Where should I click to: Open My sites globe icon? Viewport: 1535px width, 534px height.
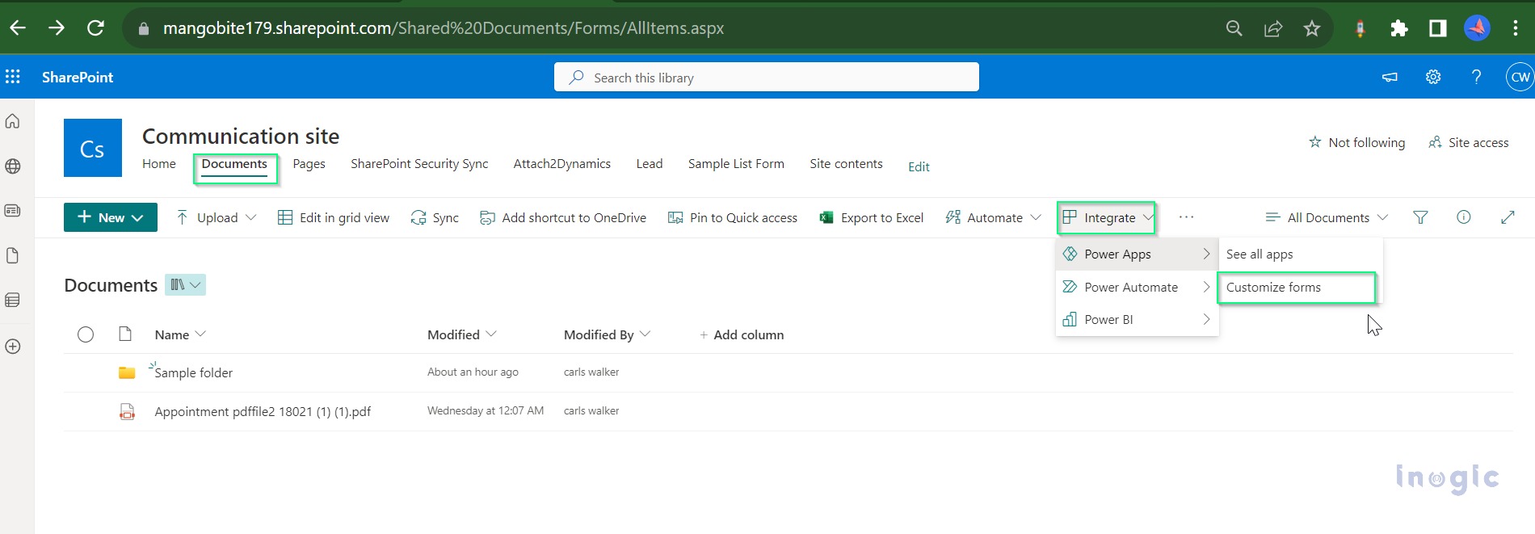tap(13, 166)
